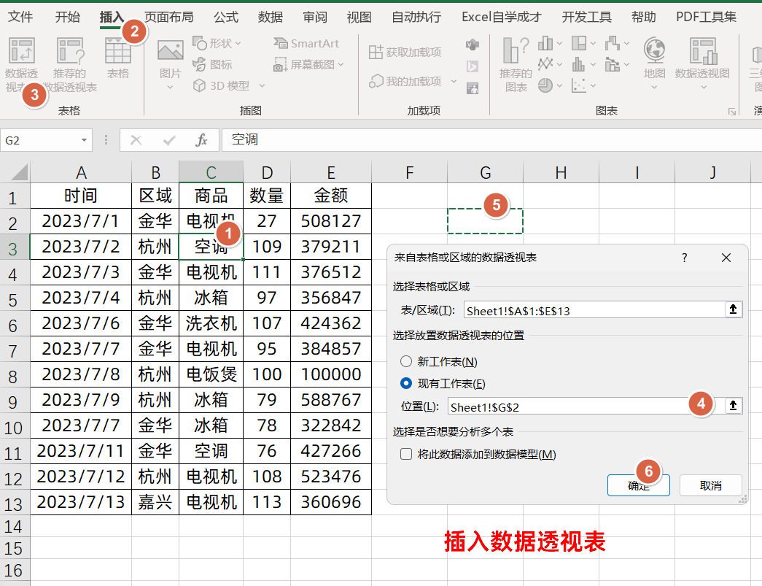This screenshot has width=762, height=586.
Task: Click the PivotTable (数据透视表) ribbon icon
Action: [x=21, y=51]
